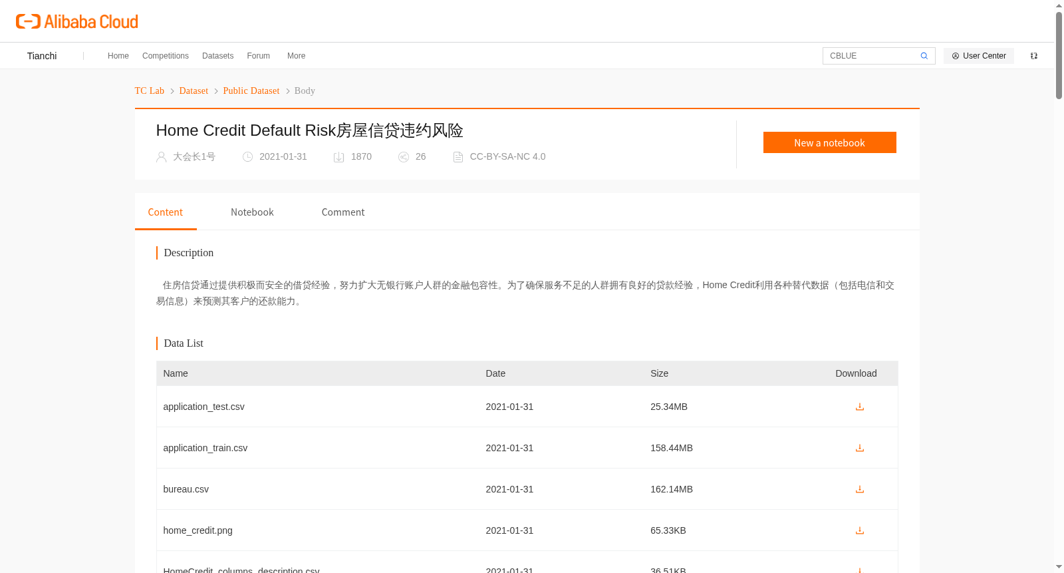1064x573 pixels.
Task: Click the date cell in home_credit.png row
Action: [x=509, y=530]
